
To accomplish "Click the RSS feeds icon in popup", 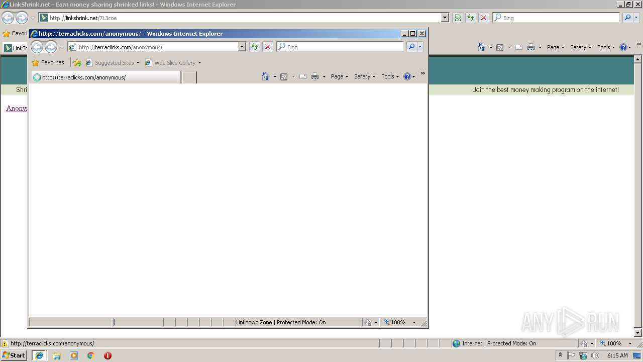I will (284, 76).
